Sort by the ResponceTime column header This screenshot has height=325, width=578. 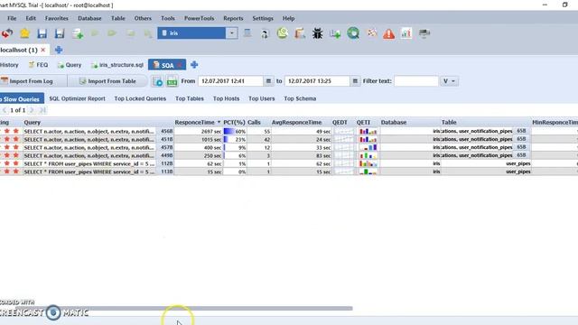198,123
